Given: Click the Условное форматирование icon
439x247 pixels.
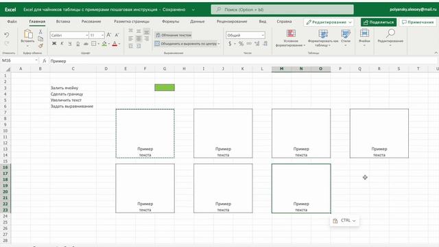Looking at the screenshot, I should [x=291, y=34].
